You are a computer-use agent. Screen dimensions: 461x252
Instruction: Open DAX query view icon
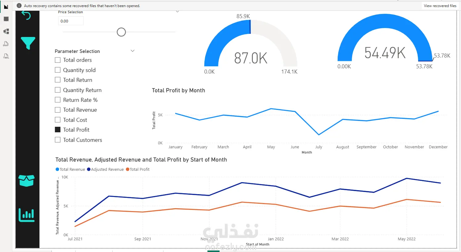pos(6,44)
